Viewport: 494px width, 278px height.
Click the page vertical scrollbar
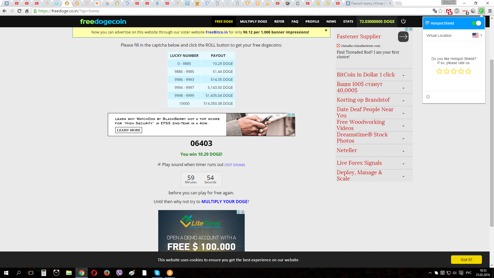[492, 143]
